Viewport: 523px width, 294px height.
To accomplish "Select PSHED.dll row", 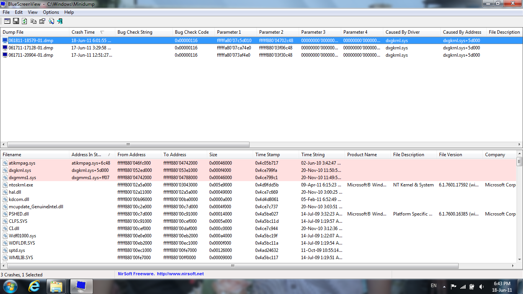I will (258, 214).
